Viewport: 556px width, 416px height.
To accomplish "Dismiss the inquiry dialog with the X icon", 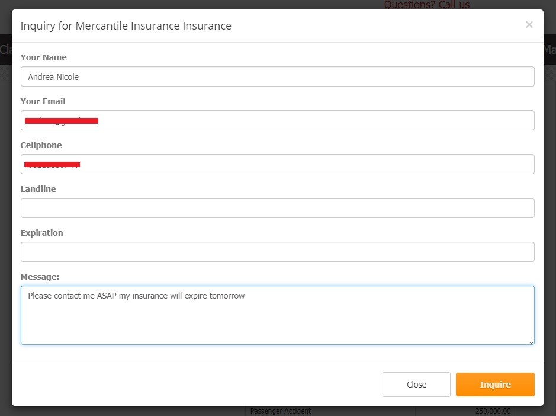I will [x=529, y=24].
